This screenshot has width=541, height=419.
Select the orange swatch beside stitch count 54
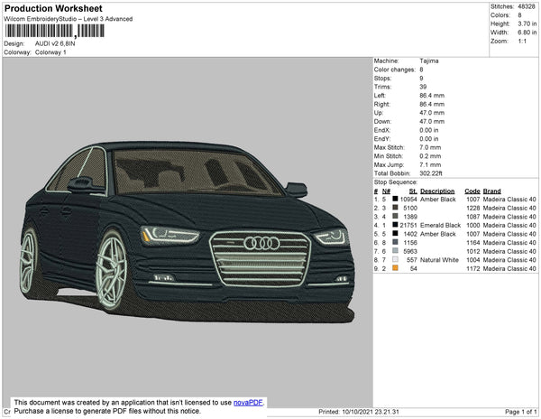[395, 268]
